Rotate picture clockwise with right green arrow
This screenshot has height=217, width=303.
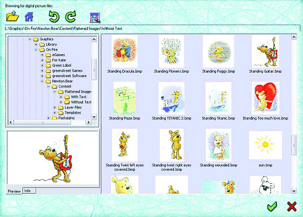(x=71, y=17)
